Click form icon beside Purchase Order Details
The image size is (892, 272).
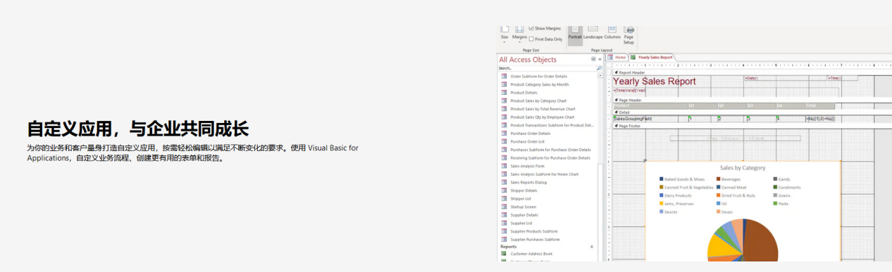(x=504, y=134)
